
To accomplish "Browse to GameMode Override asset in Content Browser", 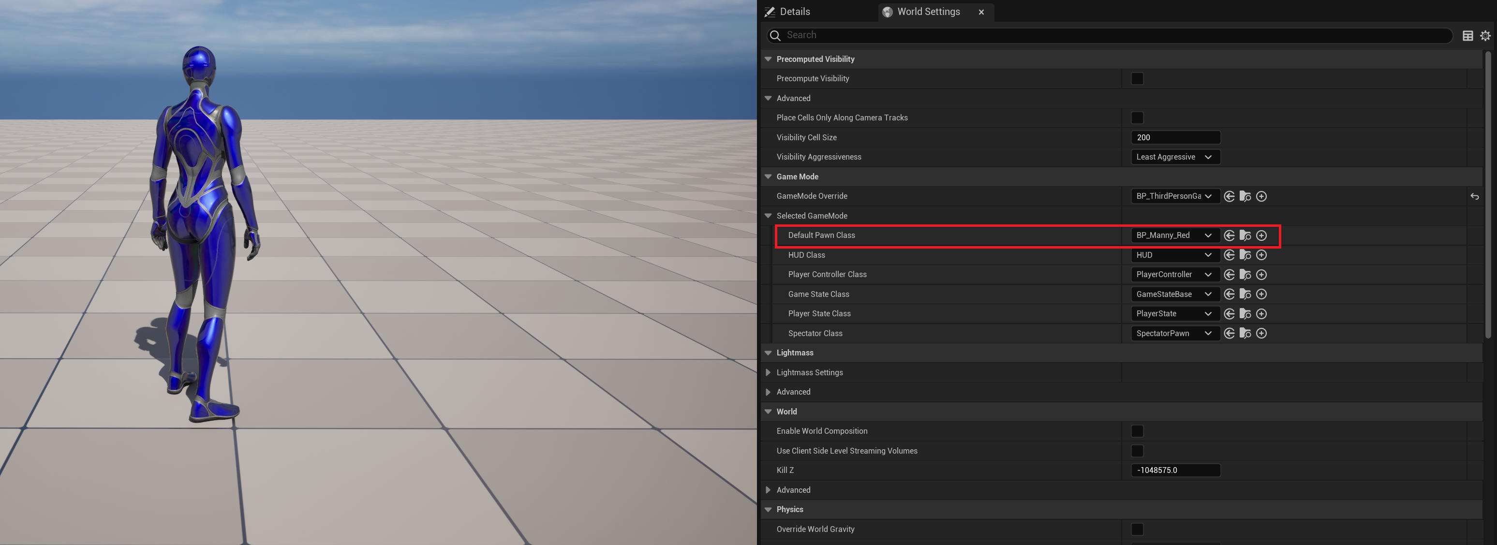I will (1245, 196).
